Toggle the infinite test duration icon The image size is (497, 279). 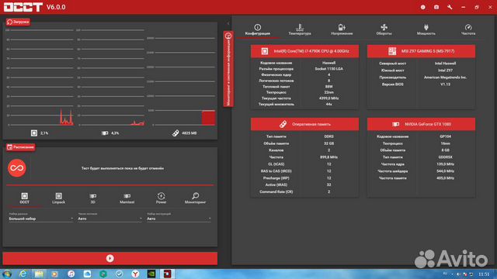17,168
